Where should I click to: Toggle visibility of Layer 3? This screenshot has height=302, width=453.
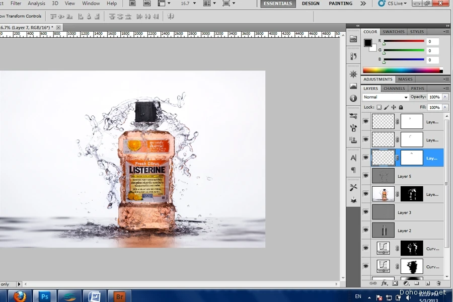coord(366,212)
